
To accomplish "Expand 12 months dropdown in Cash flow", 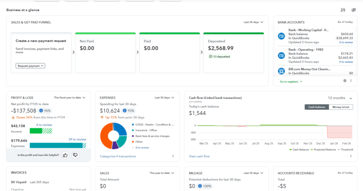I will [x=340, y=98].
